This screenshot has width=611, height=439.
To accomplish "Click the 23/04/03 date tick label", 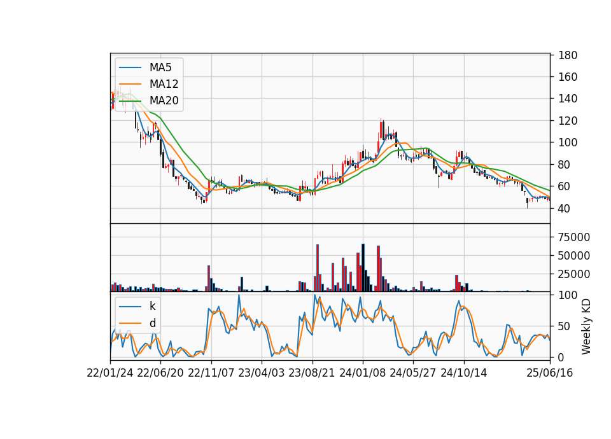I will click(x=262, y=373).
